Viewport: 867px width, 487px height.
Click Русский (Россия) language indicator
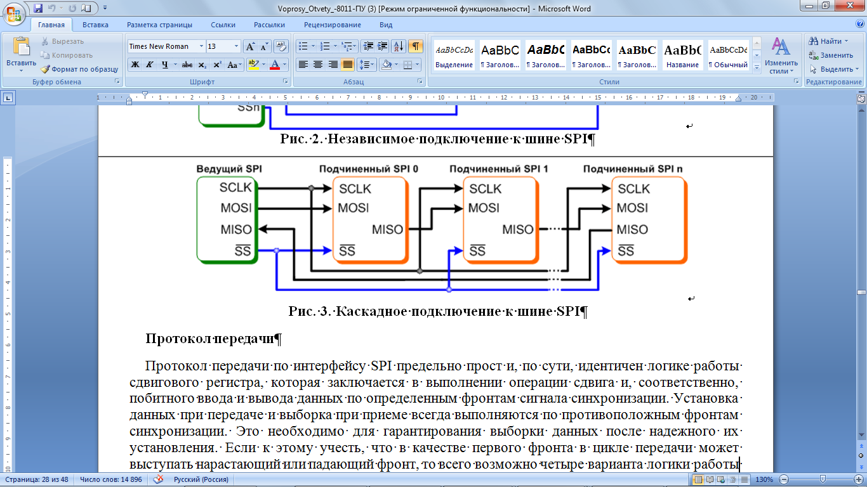[202, 479]
